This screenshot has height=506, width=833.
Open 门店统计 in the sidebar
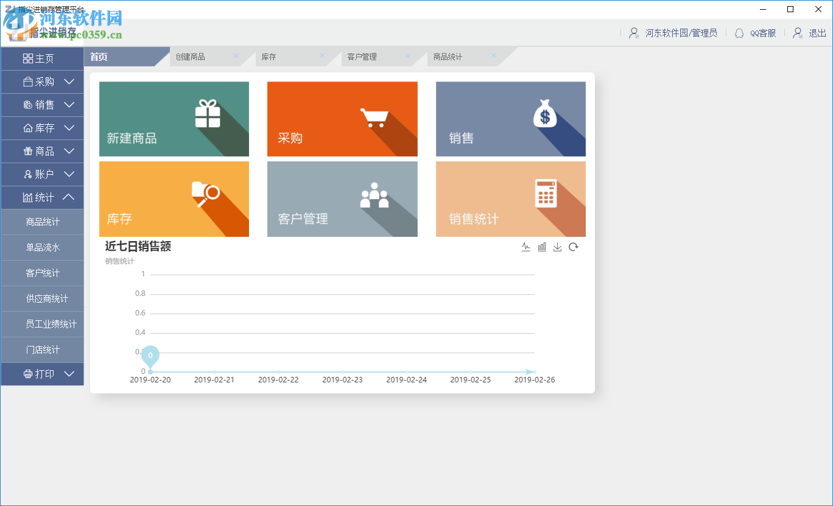(42, 350)
